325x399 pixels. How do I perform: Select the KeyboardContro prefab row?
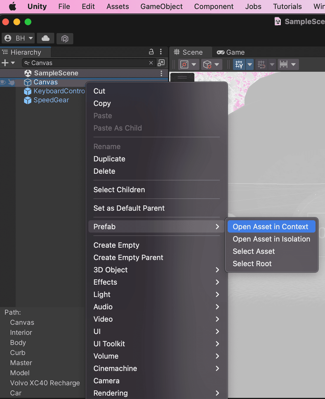click(x=55, y=91)
